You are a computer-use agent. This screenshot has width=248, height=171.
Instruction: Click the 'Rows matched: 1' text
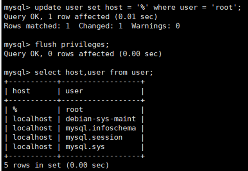click(37, 26)
